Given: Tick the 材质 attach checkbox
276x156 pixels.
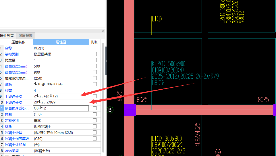Looking at the screenshot, I should tap(95, 126).
